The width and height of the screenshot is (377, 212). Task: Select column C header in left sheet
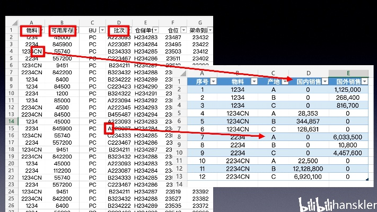pos(92,23)
